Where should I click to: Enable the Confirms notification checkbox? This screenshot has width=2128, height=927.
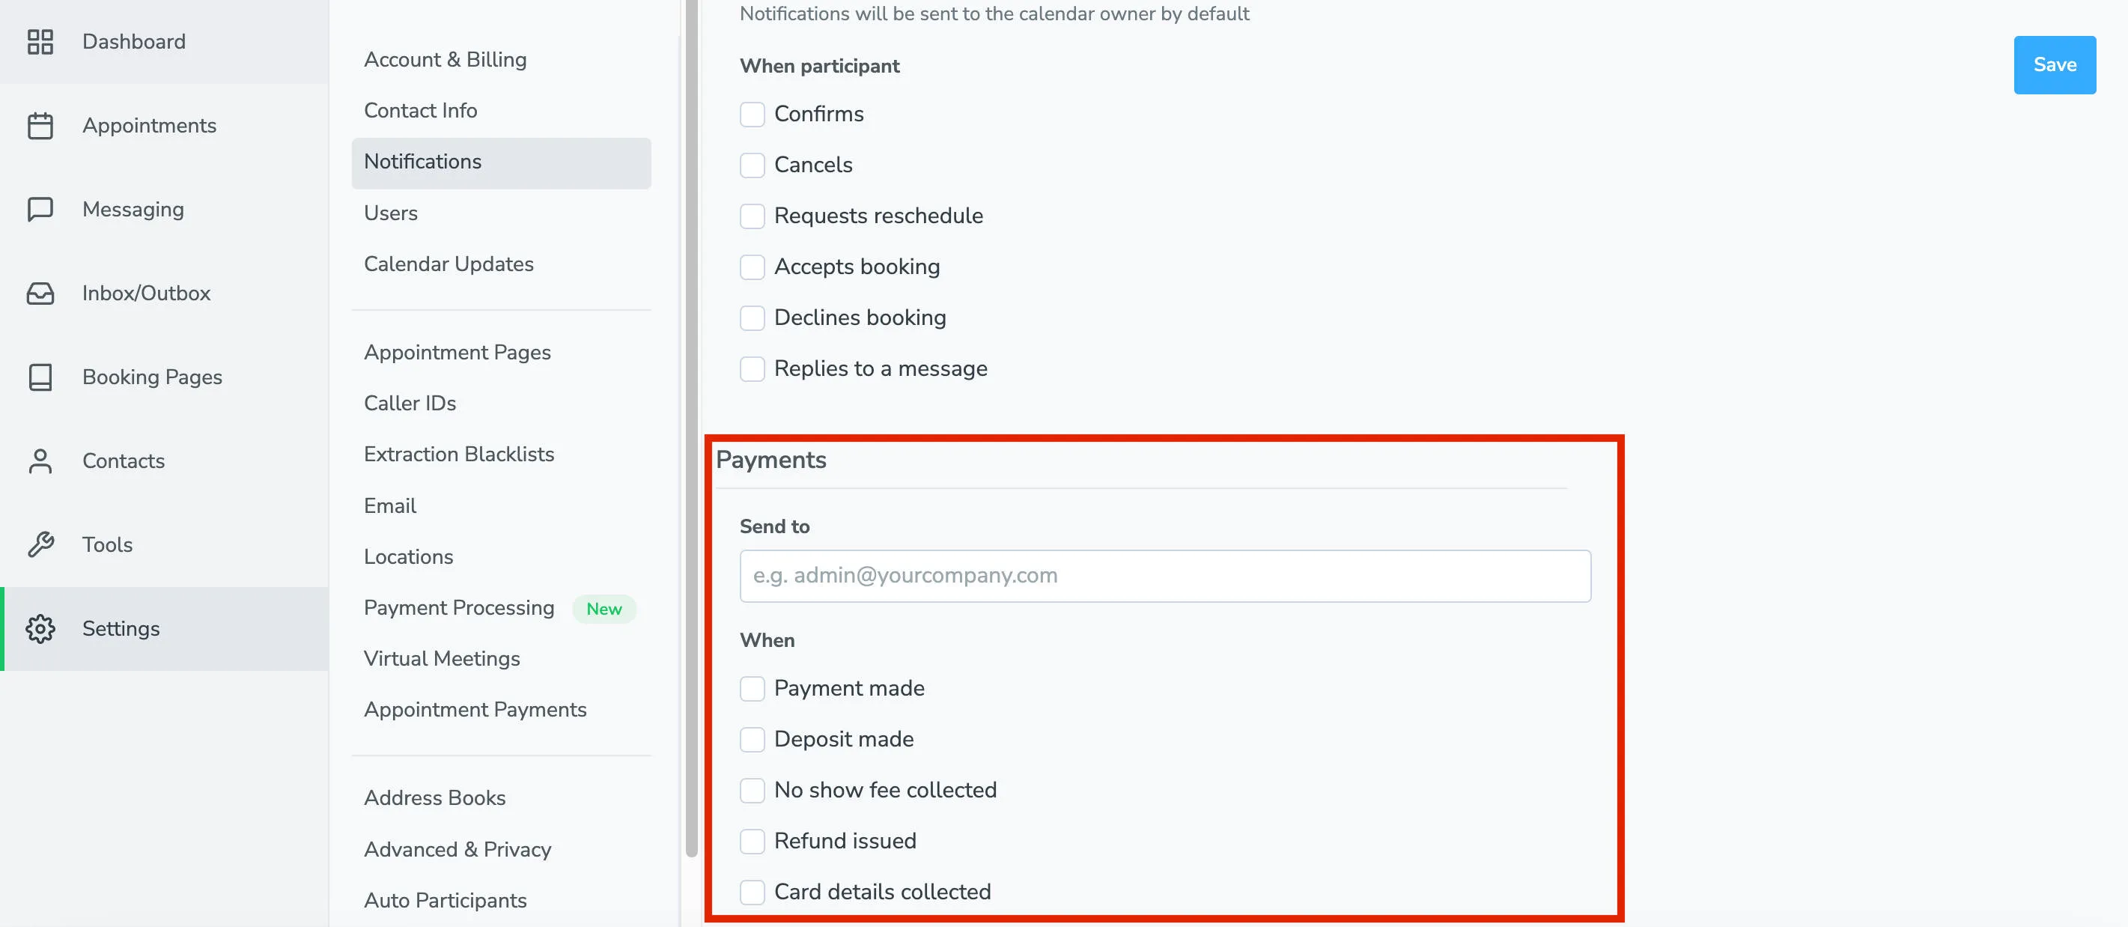(752, 115)
